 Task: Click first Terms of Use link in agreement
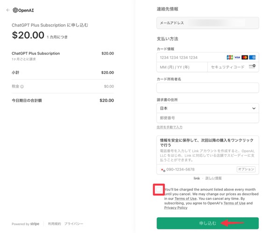tap(185, 199)
